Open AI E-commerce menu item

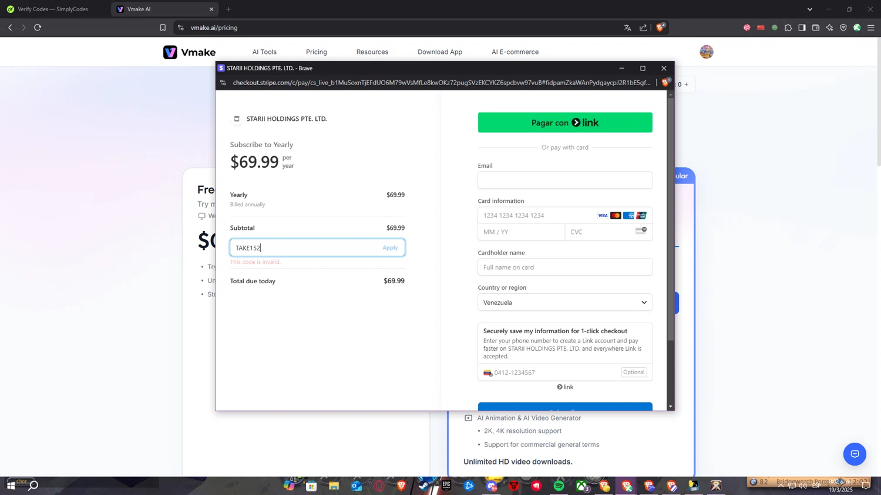click(x=515, y=52)
